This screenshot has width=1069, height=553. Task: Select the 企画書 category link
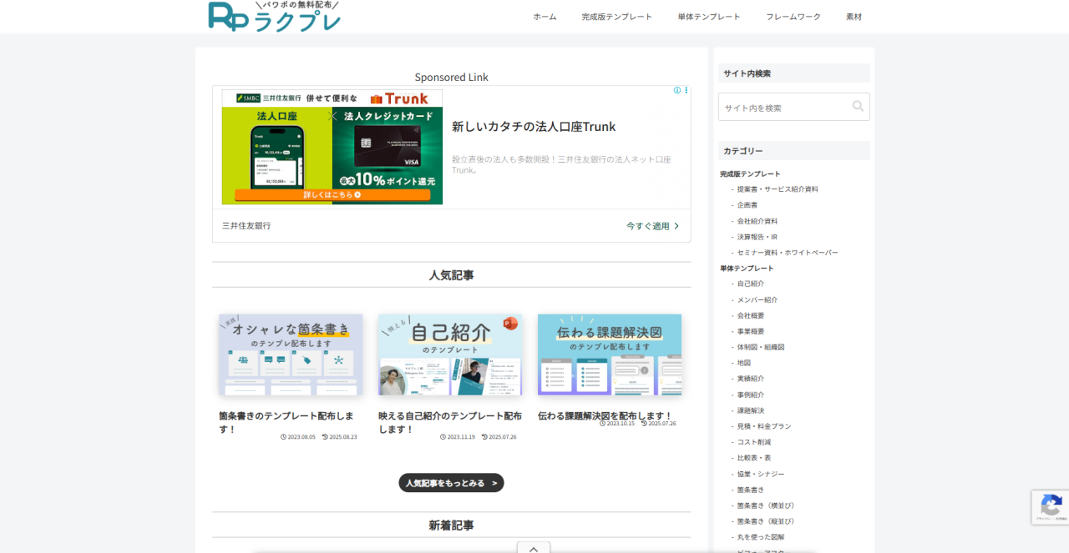click(747, 205)
